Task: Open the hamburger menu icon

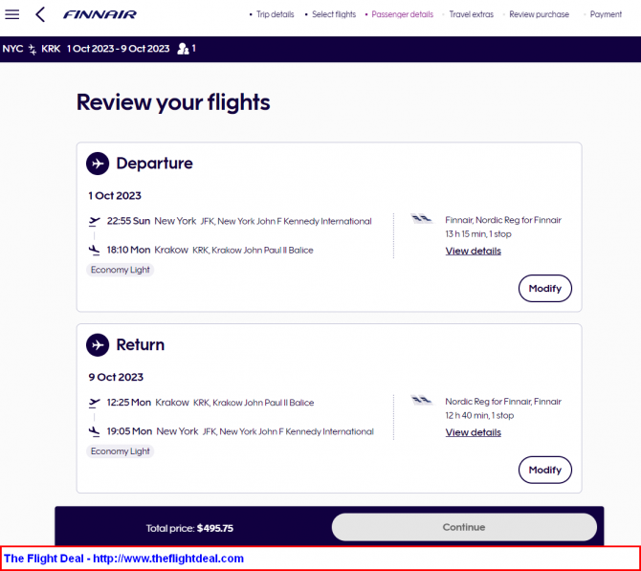Action: click(x=11, y=14)
